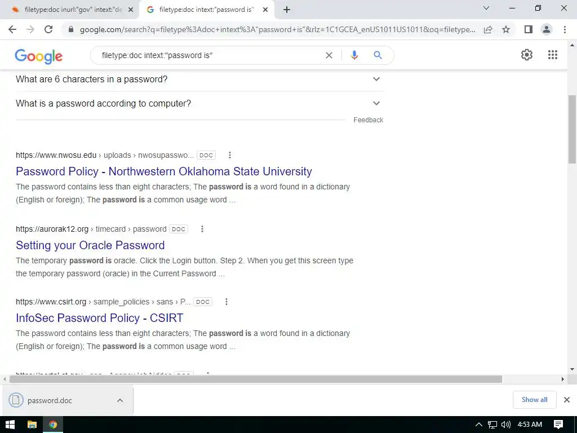Open the volume control tray icon
The image size is (577, 433).
click(506, 425)
